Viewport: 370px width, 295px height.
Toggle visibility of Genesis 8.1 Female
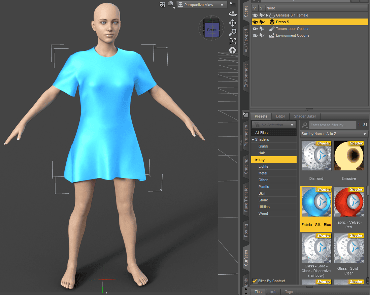click(x=255, y=15)
